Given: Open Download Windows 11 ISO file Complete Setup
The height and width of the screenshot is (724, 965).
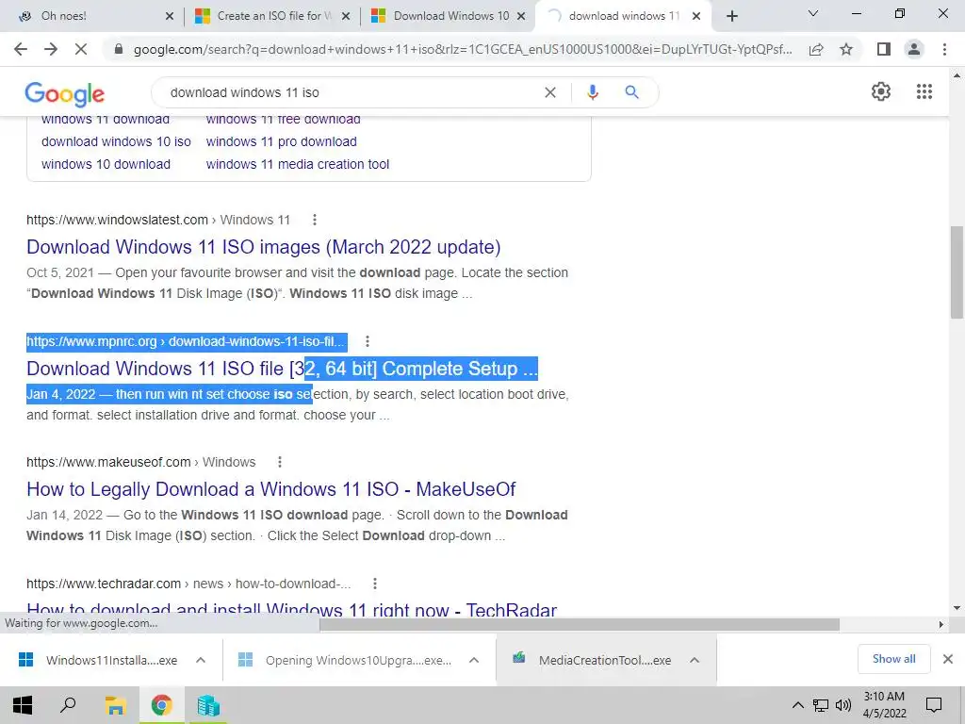Looking at the screenshot, I should tap(282, 369).
